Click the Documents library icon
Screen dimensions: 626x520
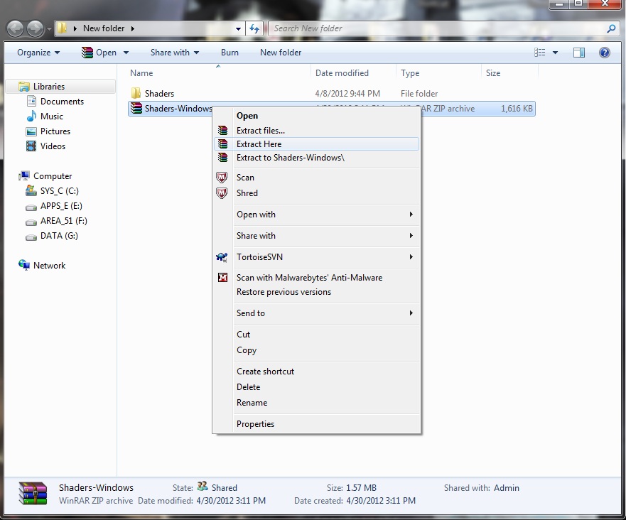pos(31,102)
